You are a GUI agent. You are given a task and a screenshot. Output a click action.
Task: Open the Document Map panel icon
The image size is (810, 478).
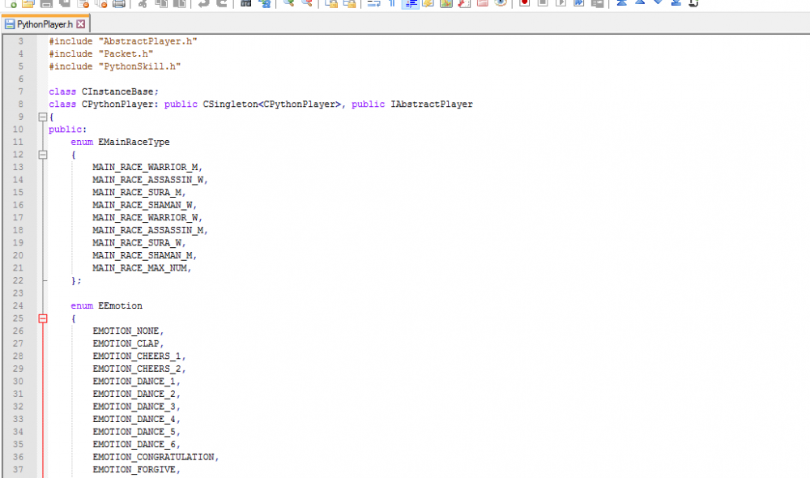pos(446,3)
